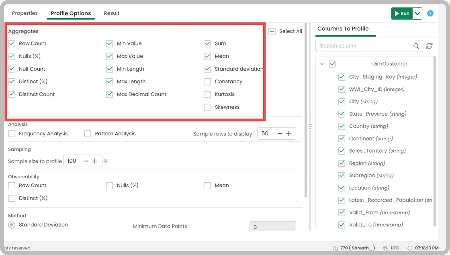Increase the sample size to profile
The width and height of the screenshot is (450, 255).
point(94,161)
